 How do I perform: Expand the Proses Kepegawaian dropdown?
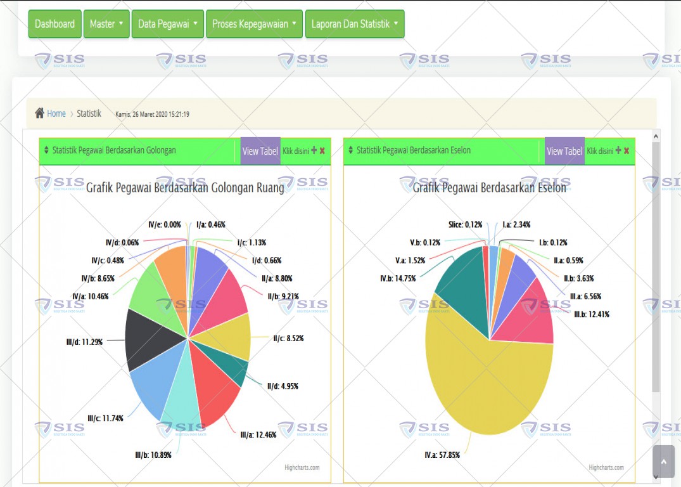point(254,24)
